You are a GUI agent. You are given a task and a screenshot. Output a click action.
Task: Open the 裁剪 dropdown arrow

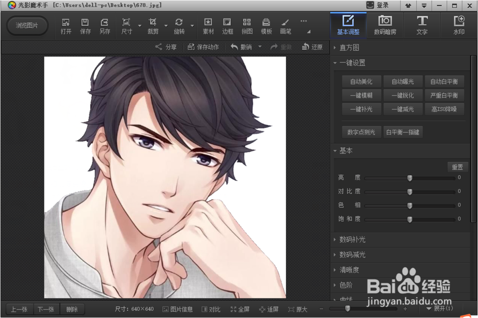[x=166, y=26]
